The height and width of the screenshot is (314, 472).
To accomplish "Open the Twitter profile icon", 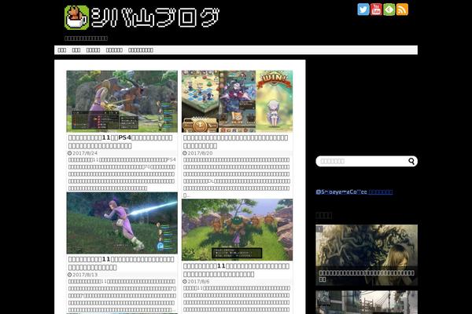I will 363,9.
